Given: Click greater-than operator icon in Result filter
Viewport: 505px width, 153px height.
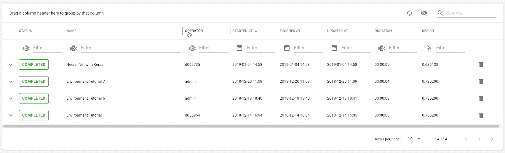Looking at the screenshot, I should pyautogui.click(x=429, y=48).
